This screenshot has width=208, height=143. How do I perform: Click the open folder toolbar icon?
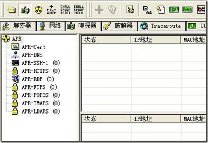click(x=12, y=10)
